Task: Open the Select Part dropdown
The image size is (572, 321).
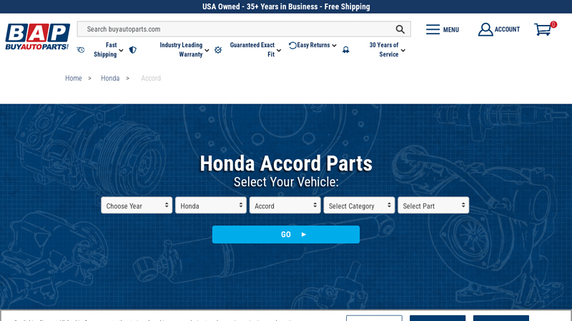Action: tap(433, 205)
